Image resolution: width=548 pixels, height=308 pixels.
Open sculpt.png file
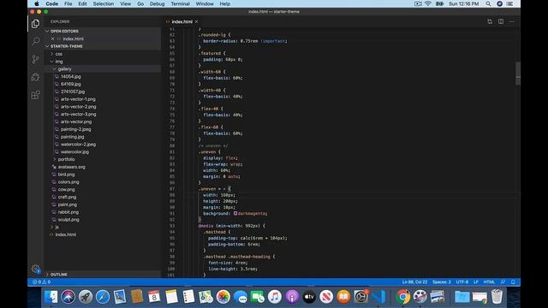[68, 220]
